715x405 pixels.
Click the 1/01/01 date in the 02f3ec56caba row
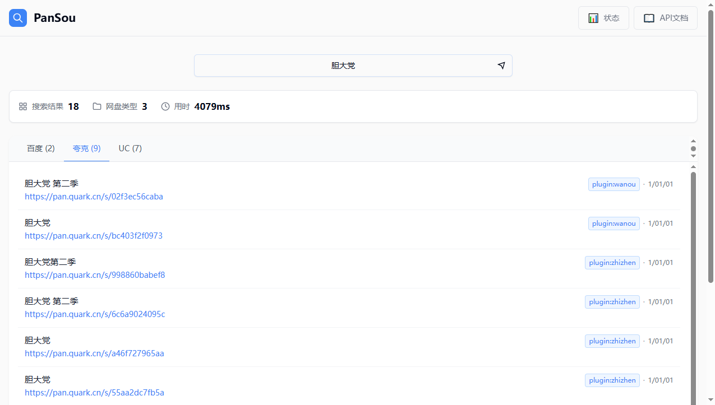coord(661,184)
